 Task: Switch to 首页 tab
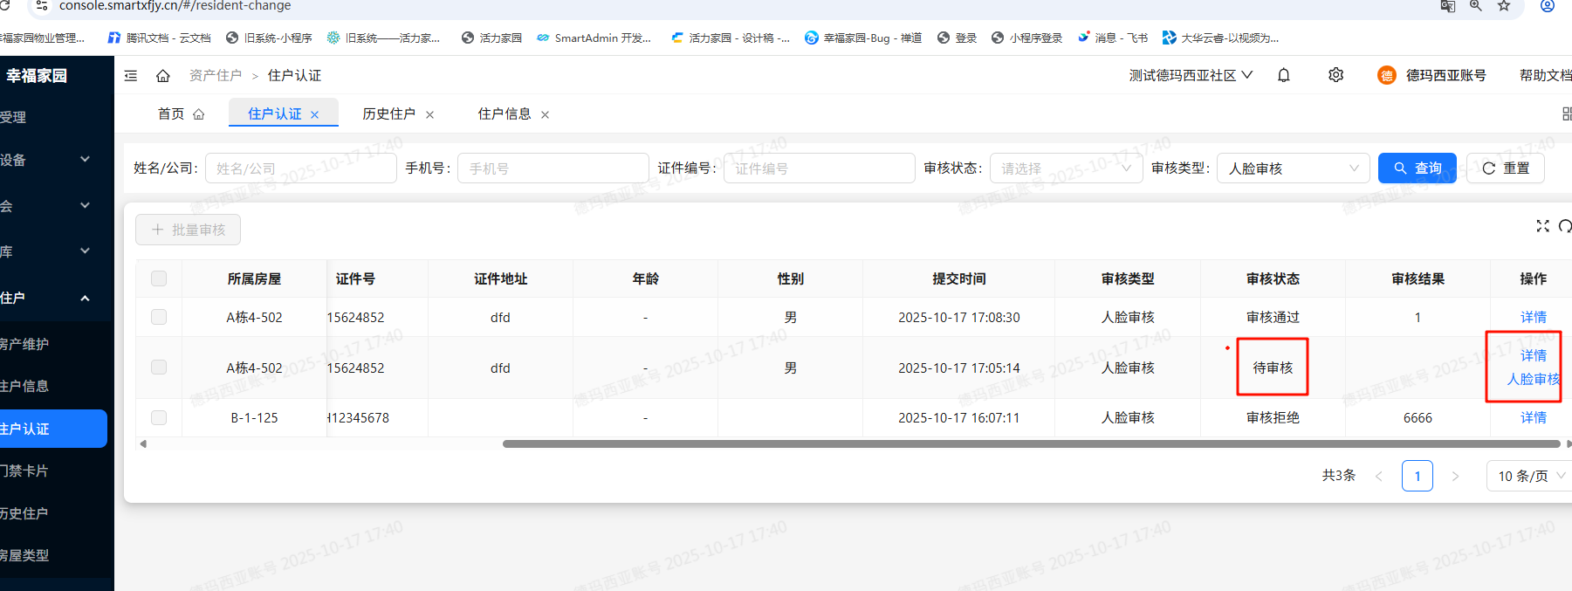point(181,114)
